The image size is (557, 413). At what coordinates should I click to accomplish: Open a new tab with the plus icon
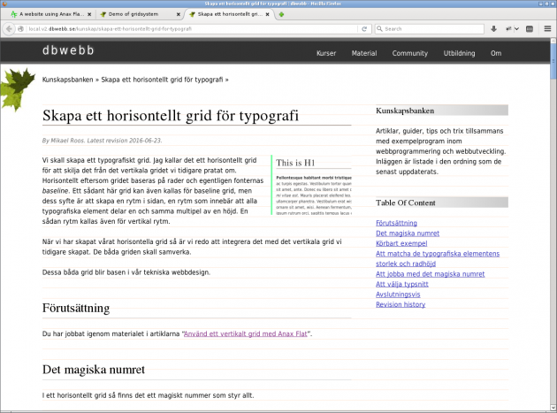[x=281, y=14]
